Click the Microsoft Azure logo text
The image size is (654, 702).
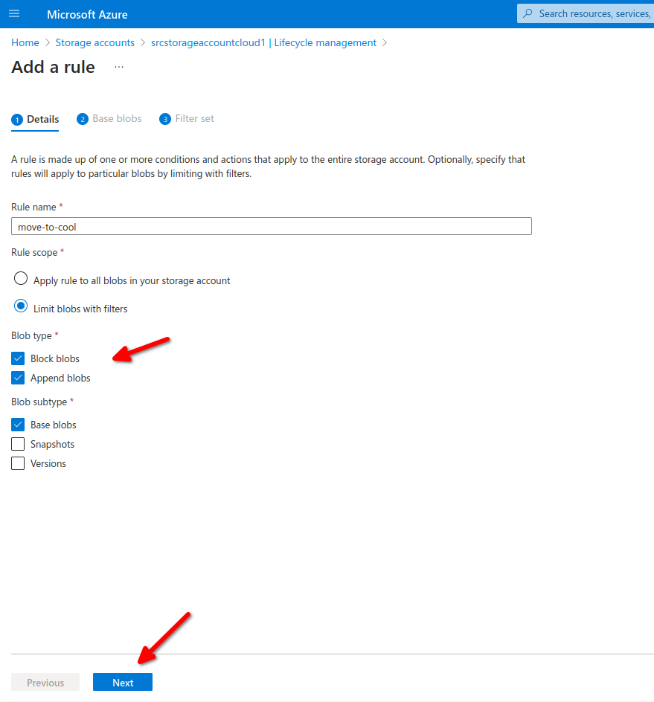pyautogui.click(x=87, y=14)
